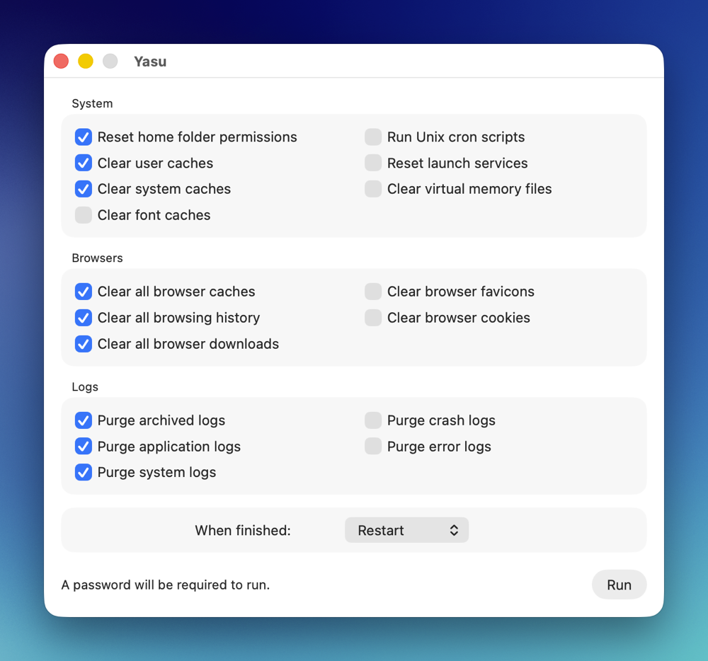The width and height of the screenshot is (708, 661).
Task: Enable "Reset launch services"
Action: coord(372,163)
